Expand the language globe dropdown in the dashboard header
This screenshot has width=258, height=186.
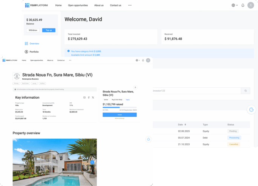[235, 5]
